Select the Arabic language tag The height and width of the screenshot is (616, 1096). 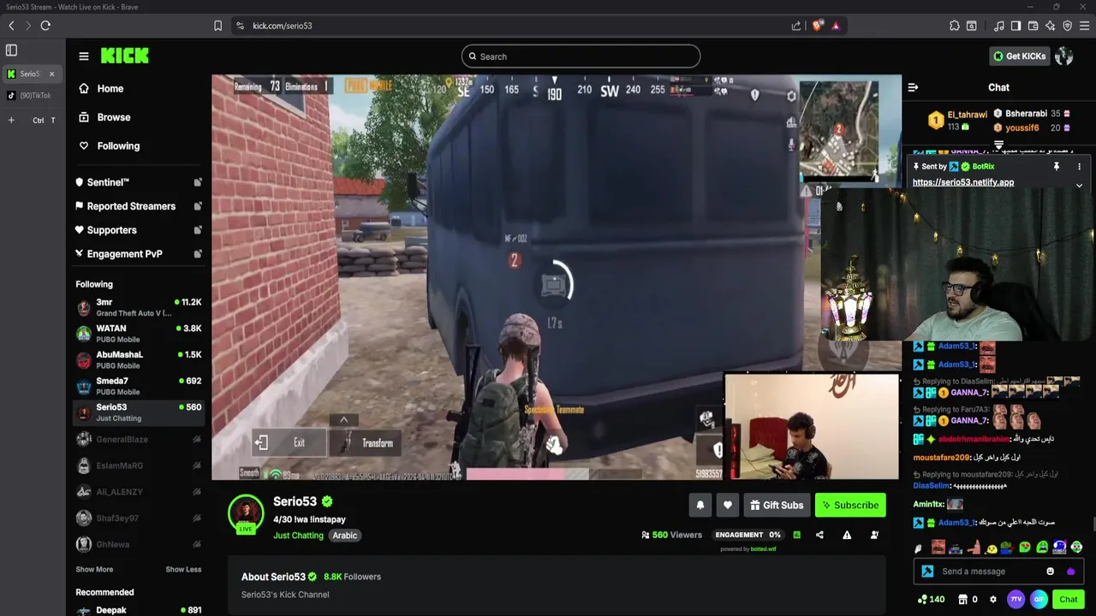click(344, 536)
